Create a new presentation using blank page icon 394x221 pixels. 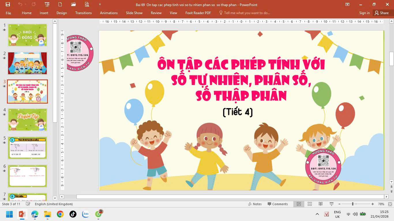(x=60, y=4)
